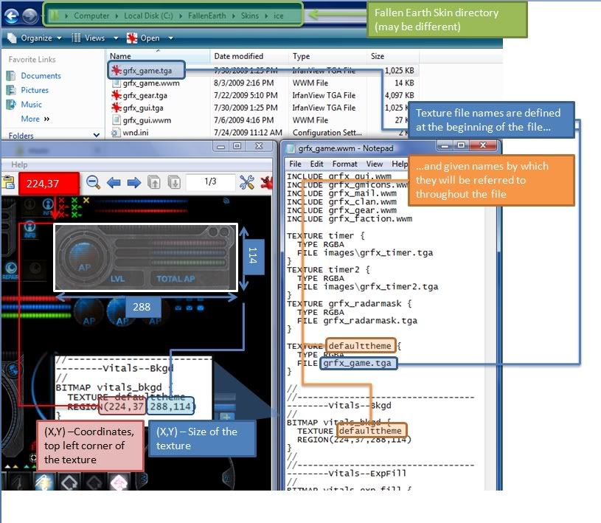Click the Documents folder icon

tap(11, 75)
